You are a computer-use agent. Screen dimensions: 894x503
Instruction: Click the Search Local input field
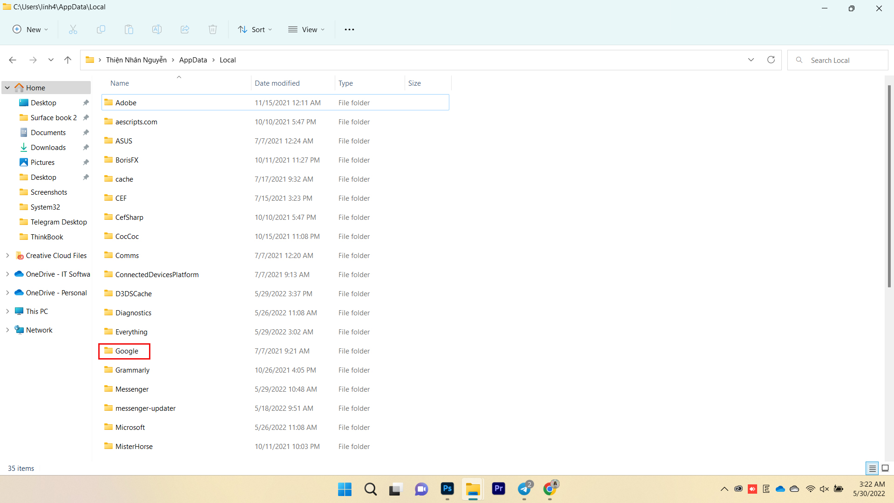(838, 60)
